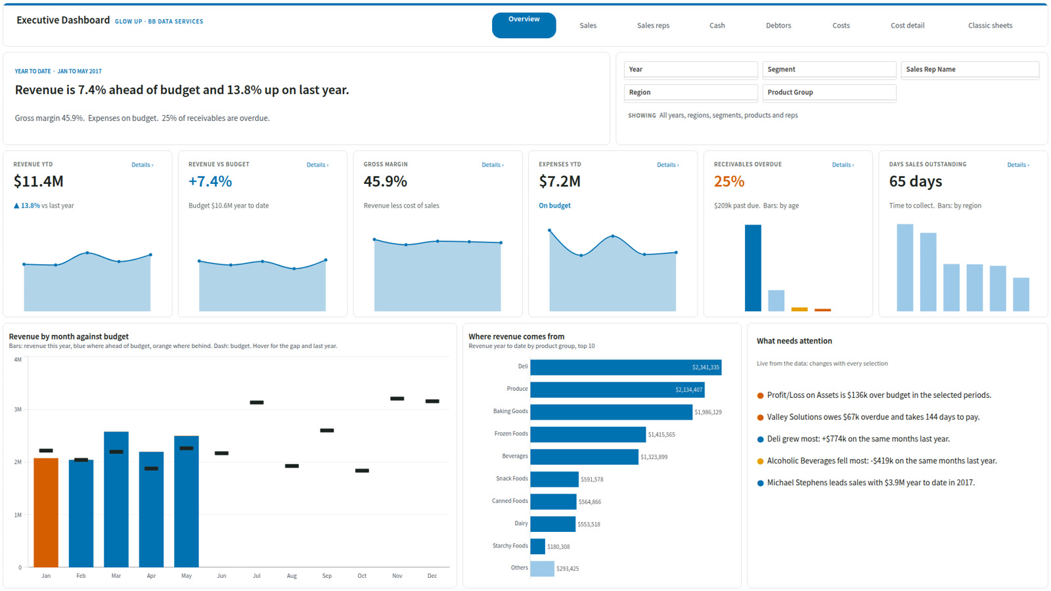Open the Sales Rep Name filter

tap(970, 70)
